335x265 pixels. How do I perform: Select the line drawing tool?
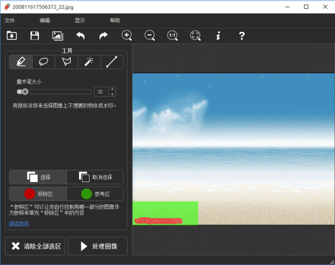[x=112, y=62]
